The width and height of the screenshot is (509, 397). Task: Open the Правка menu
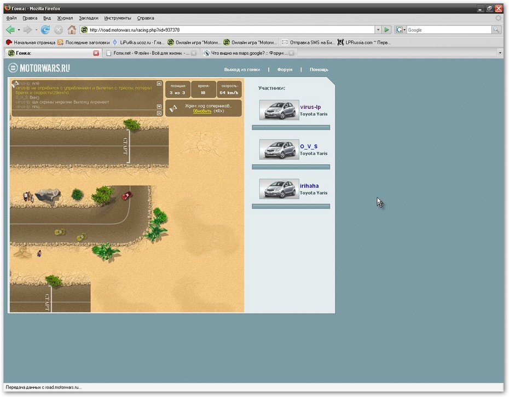tap(30, 18)
